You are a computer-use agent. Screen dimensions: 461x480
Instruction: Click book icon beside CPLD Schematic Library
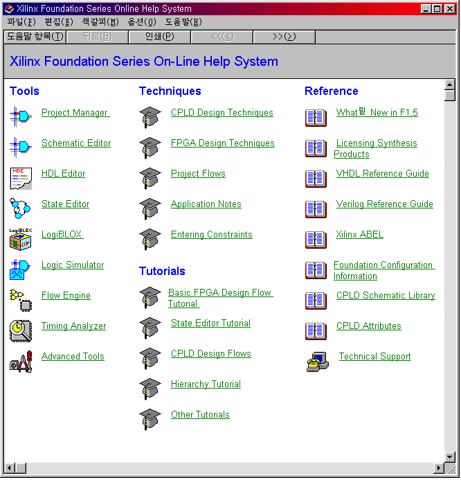tap(316, 301)
